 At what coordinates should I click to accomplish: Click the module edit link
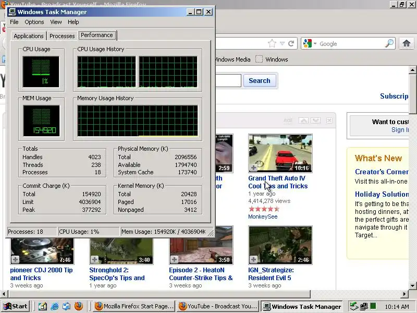(x=288, y=121)
